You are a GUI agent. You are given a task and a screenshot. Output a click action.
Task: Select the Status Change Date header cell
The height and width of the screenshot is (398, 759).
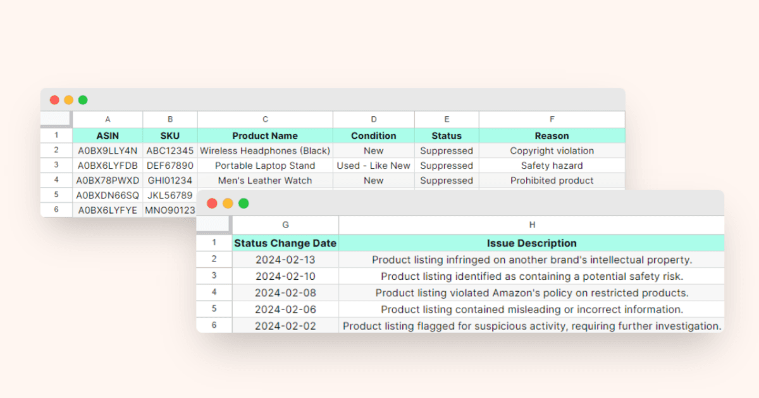(285, 243)
